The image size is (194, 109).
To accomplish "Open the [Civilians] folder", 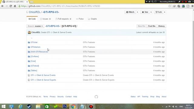I will [x=35, y=56].
